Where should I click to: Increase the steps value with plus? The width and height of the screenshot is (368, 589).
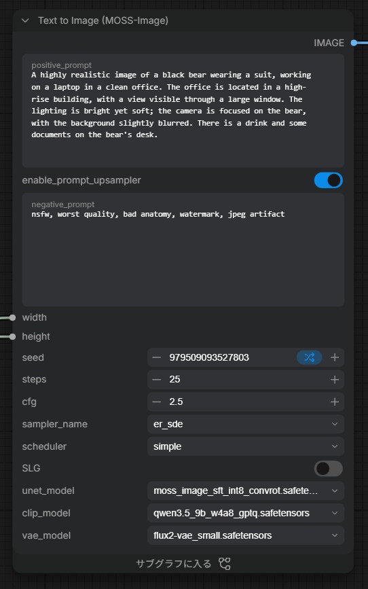(x=335, y=380)
